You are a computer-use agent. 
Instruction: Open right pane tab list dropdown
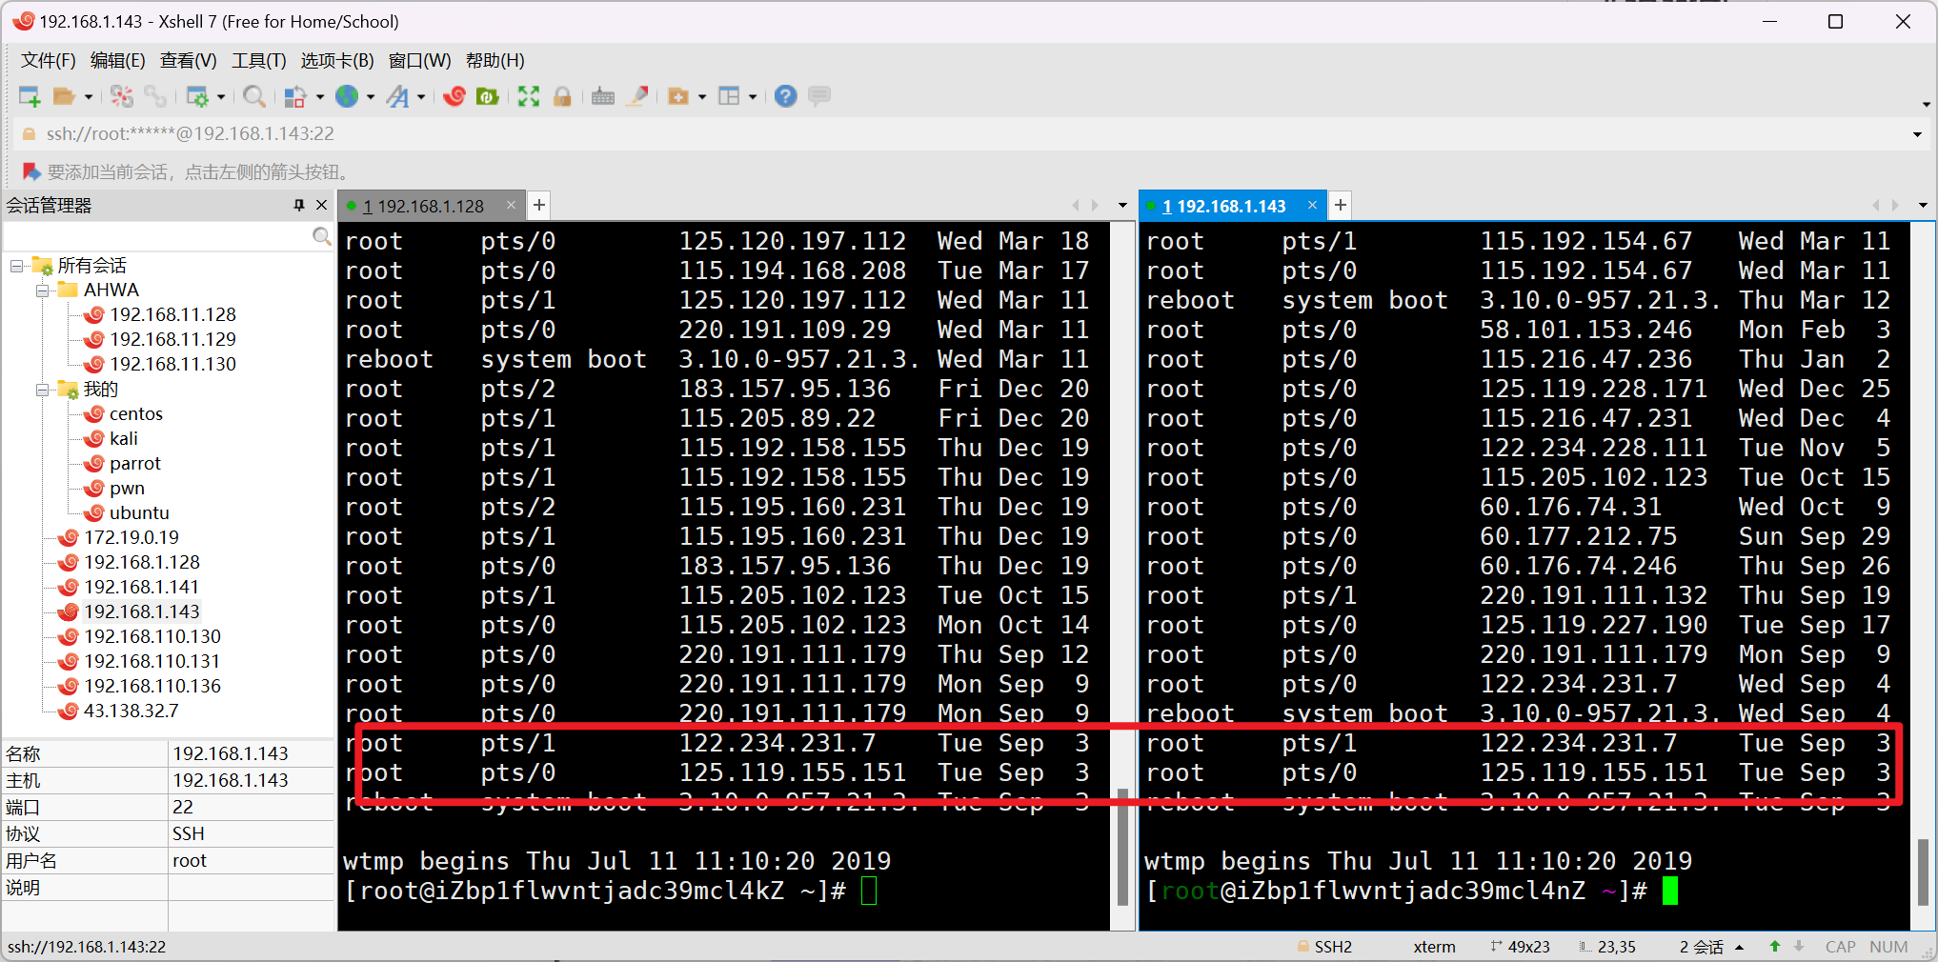(x=1923, y=206)
